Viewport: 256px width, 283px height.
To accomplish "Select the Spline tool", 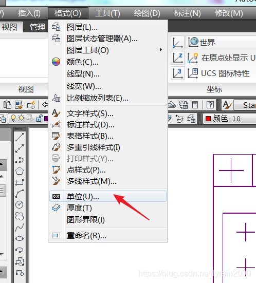I will (20, 228).
